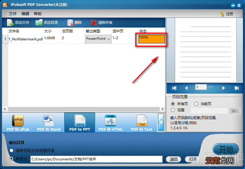This screenshot has height=169, width=245.
Task: Jump to last preview page
Action: click(237, 88)
